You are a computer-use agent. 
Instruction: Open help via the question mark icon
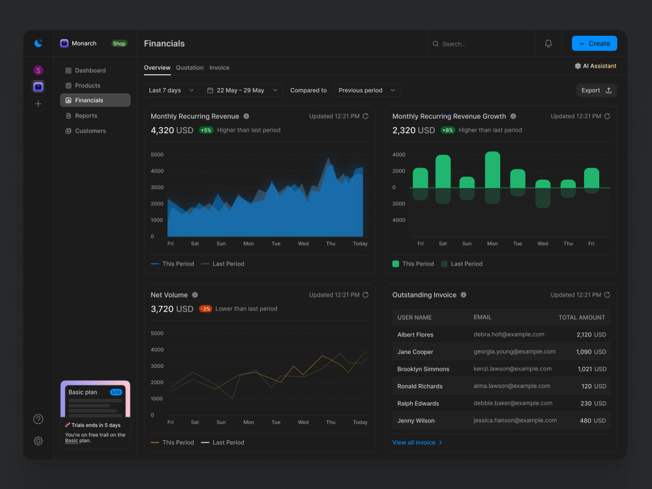click(38, 419)
